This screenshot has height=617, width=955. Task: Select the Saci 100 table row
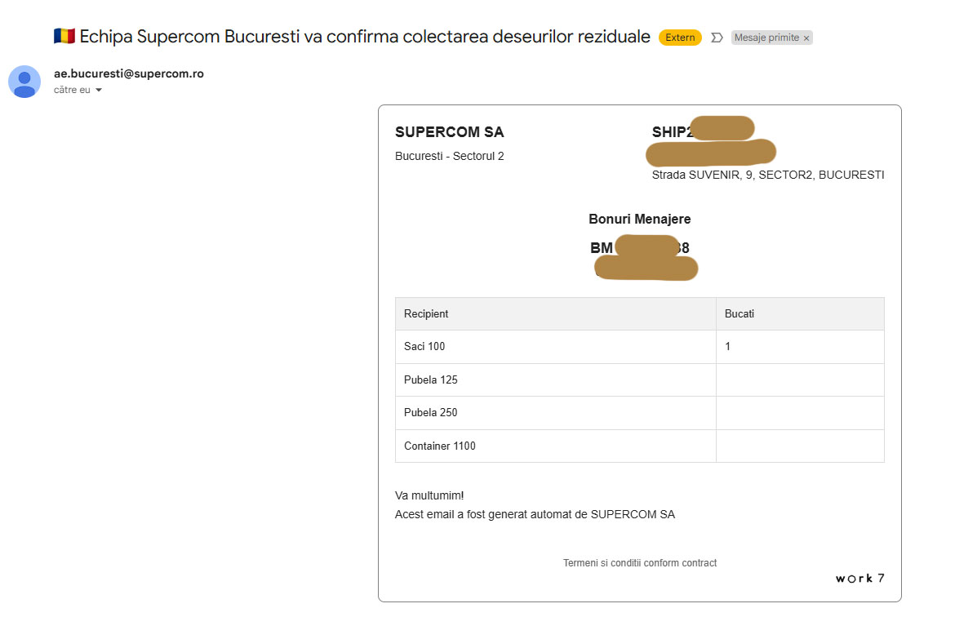[x=639, y=347]
